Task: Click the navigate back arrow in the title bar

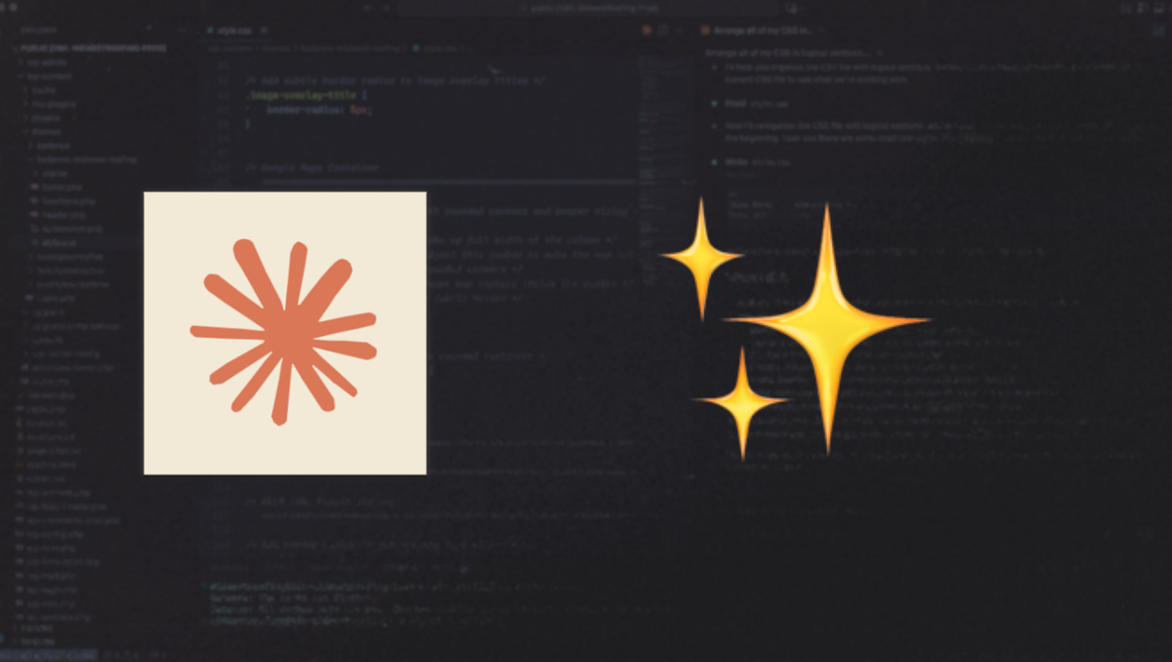Action: (367, 8)
